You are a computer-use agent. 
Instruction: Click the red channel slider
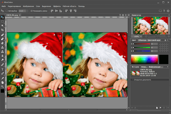point(142,44)
